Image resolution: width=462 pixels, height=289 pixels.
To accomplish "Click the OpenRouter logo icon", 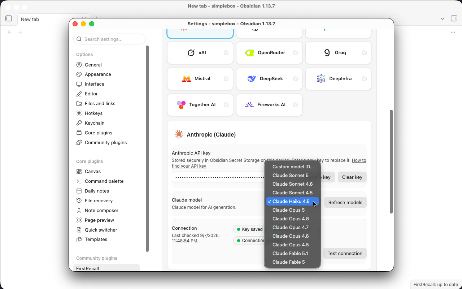I will [x=250, y=53].
